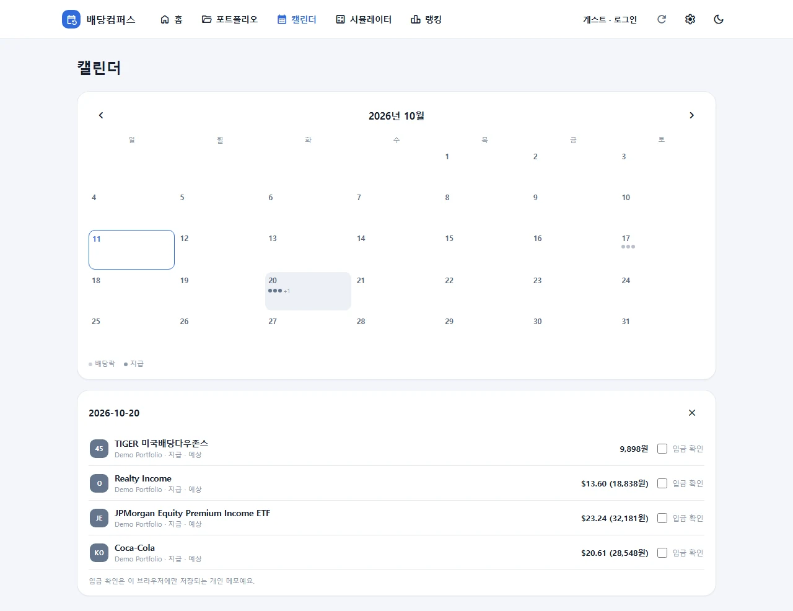The image size is (793, 611).
Task: Check 입금 확인 for Realty Income
Action: [662, 483]
